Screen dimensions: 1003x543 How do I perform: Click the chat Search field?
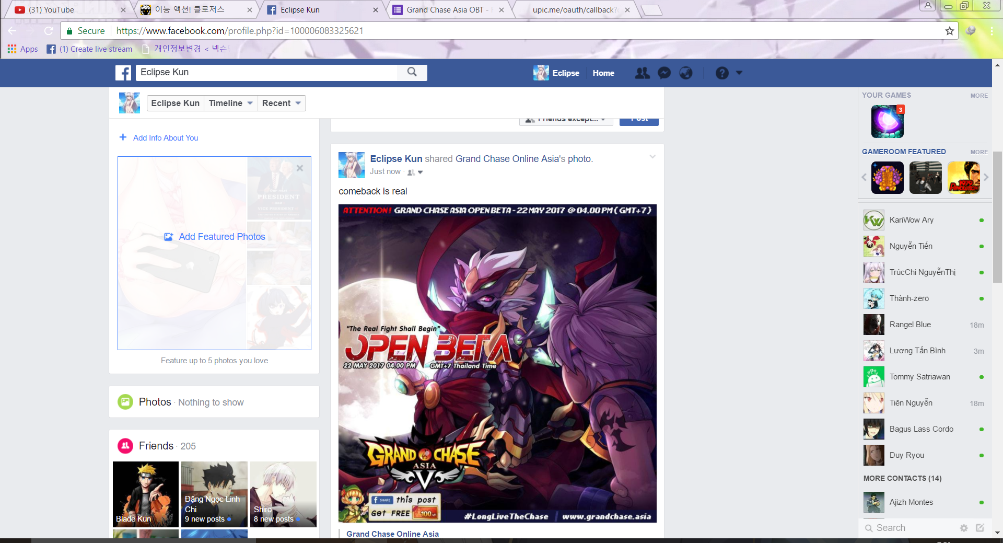coord(909,528)
